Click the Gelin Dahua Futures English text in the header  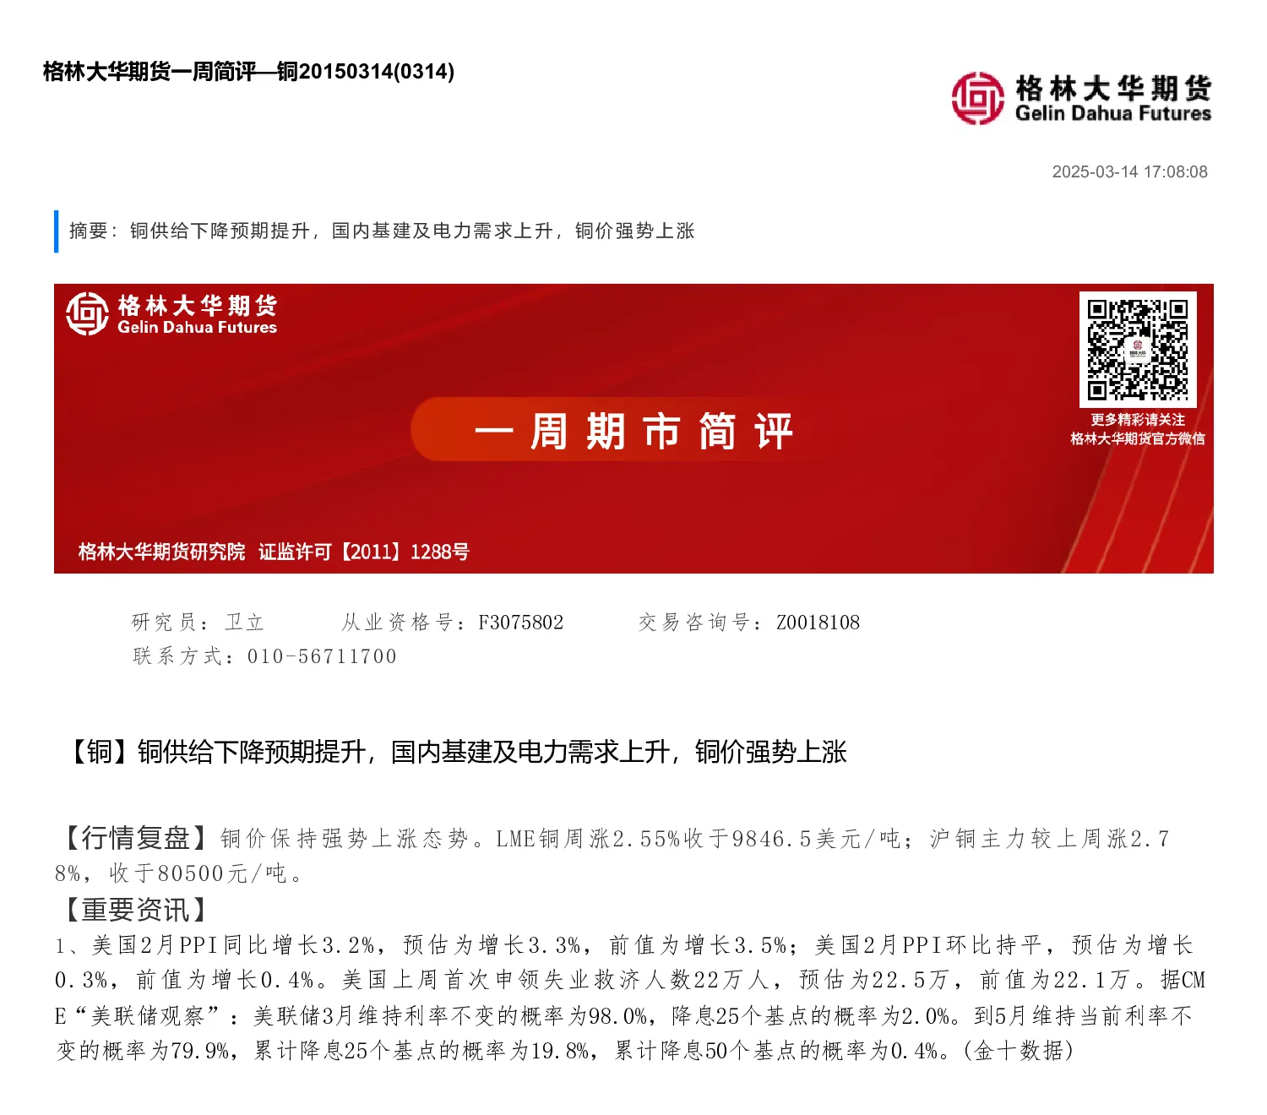pyautogui.click(x=1113, y=114)
